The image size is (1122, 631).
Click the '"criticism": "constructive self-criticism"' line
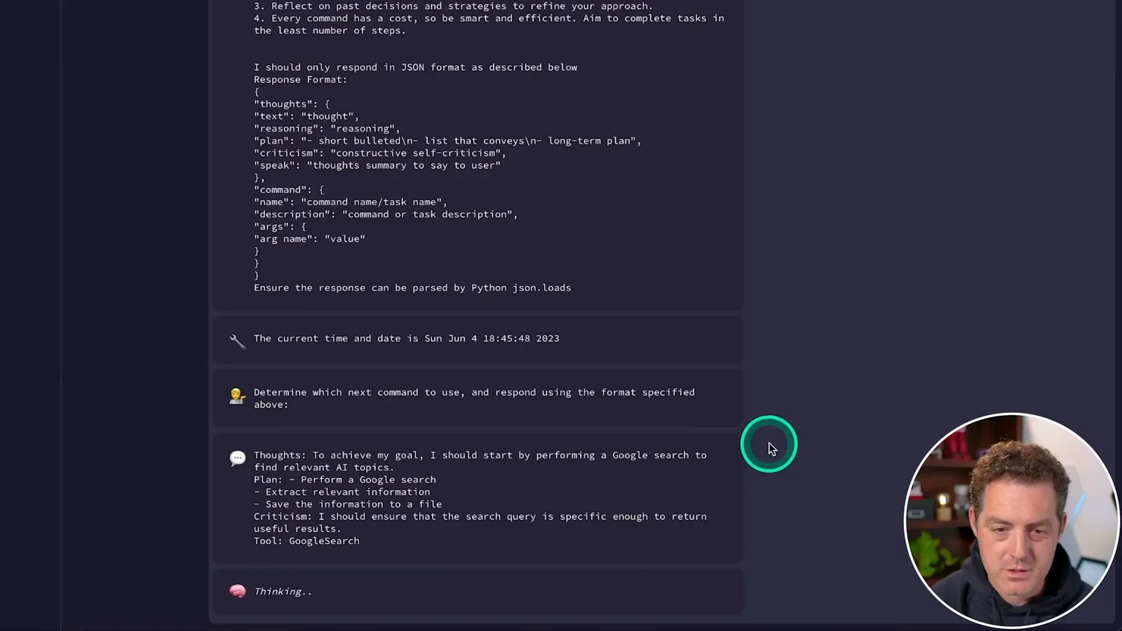380,154
